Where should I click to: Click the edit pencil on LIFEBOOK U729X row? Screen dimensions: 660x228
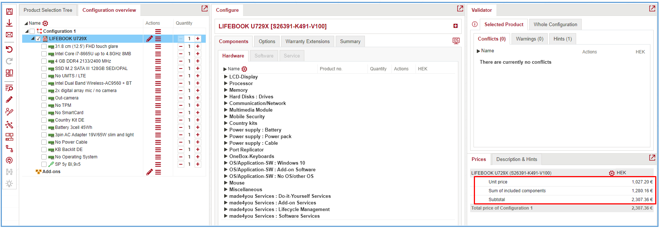click(150, 39)
